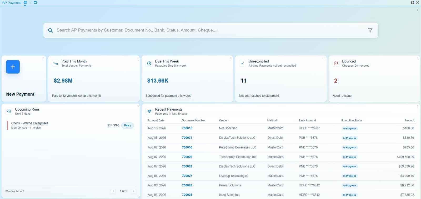421x199 pixels.
Task: Open options menu on Recent Payments panel
Action: click(417, 106)
